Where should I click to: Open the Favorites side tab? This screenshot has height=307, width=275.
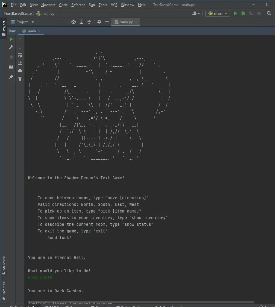coord(4,291)
